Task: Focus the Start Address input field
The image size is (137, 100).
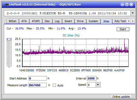Action: pyautogui.click(x=37, y=78)
